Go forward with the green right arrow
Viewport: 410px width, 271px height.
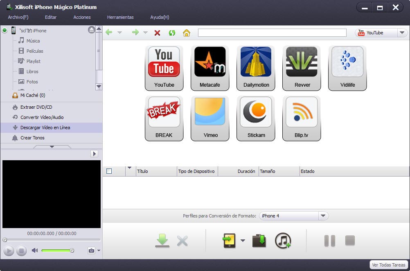click(x=135, y=32)
